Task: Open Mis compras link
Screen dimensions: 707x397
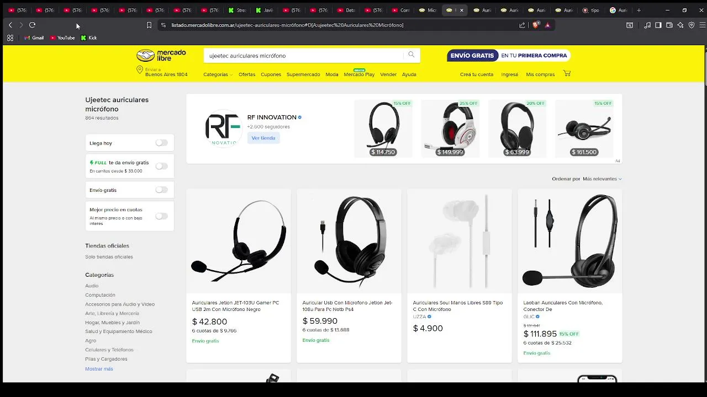Action: (x=540, y=74)
